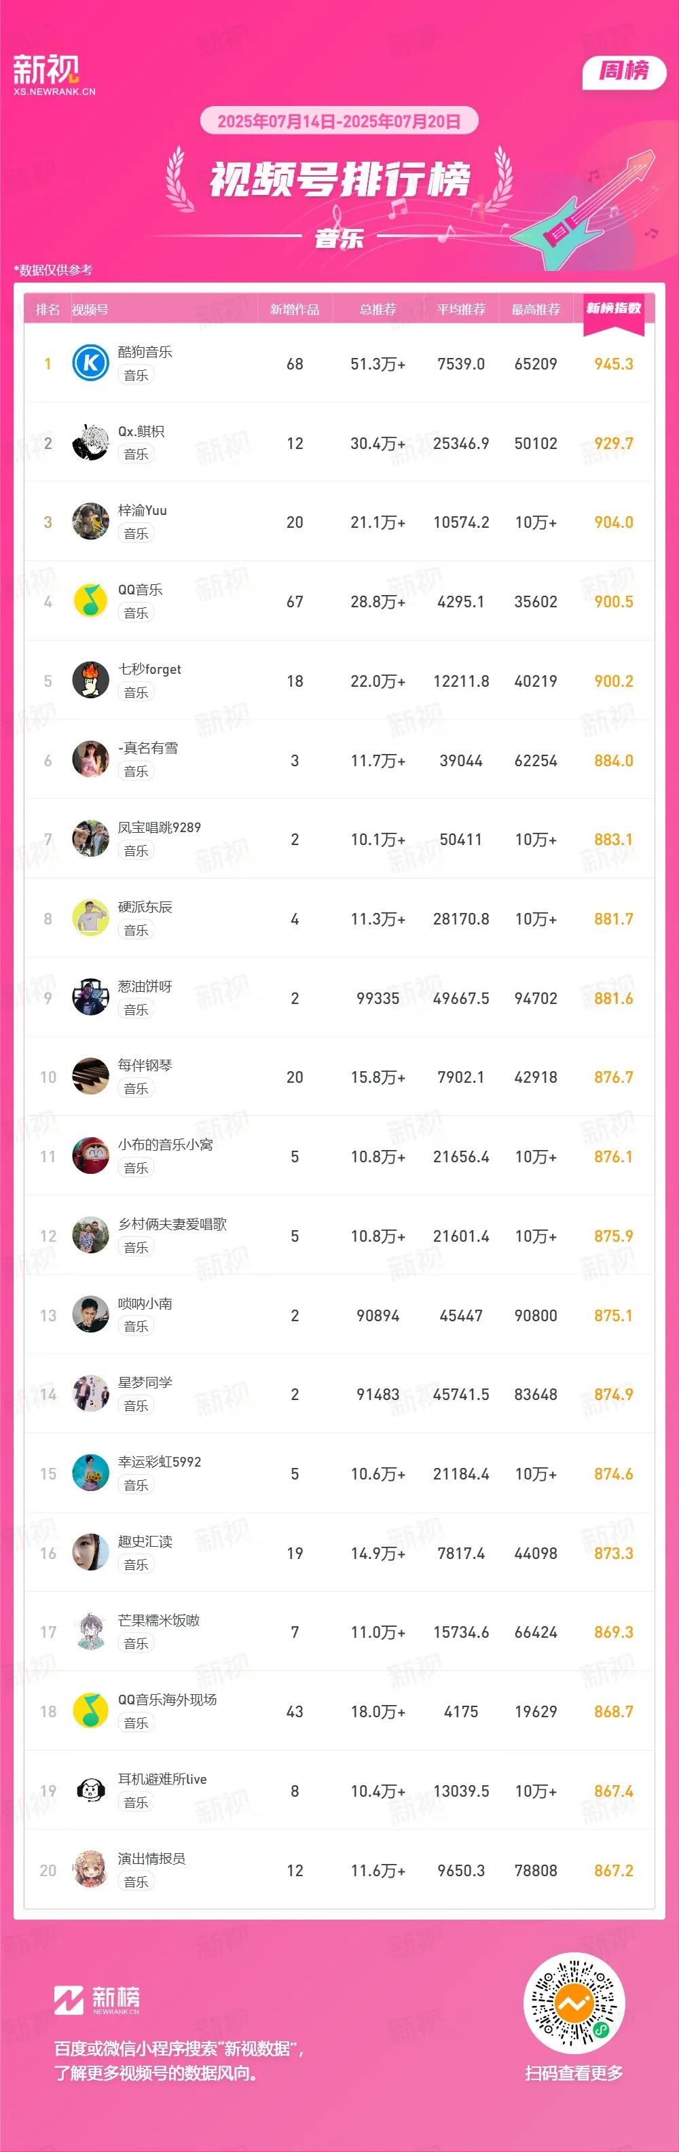Click the 耳机避难所live headphone avatar
The image size is (679, 2152).
tap(90, 1790)
